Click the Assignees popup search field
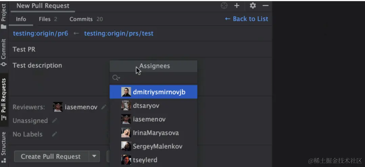Viewport: 365px width, 167px height. coord(154,78)
